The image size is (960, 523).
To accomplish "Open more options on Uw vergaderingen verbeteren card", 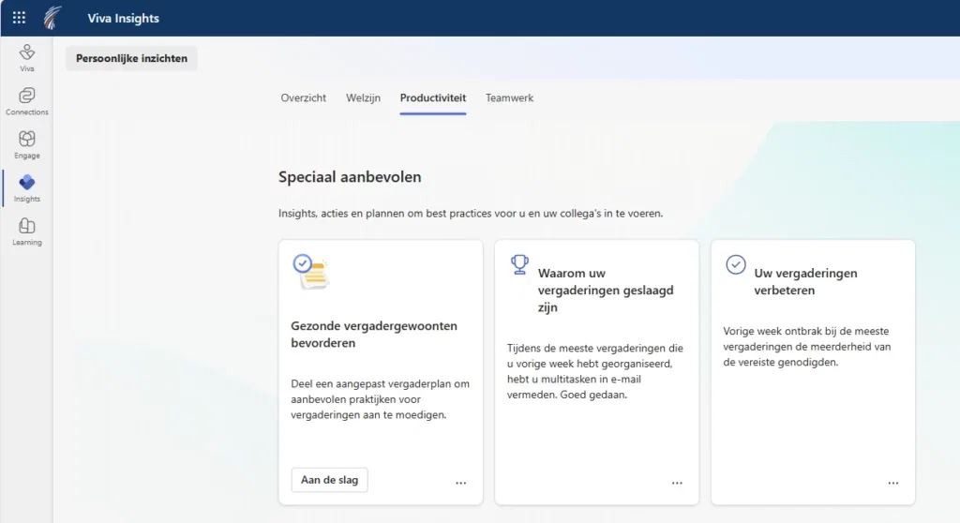I will tap(893, 483).
